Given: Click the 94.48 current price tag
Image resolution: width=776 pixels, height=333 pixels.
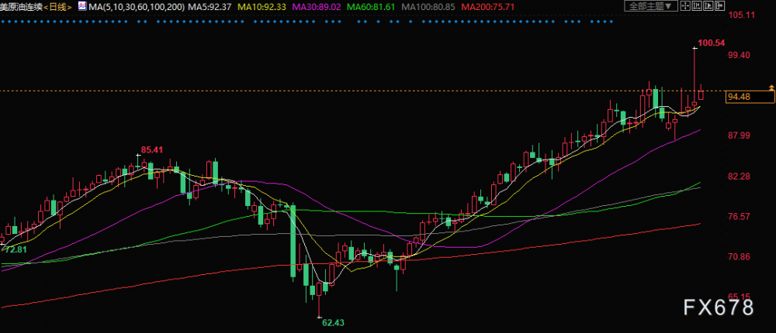Looking at the screenshot, I should 750,97.
